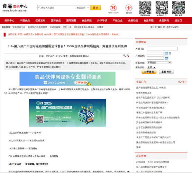Click the red microphone broadcast icon
192x173 pixels.
pos(129,8)
